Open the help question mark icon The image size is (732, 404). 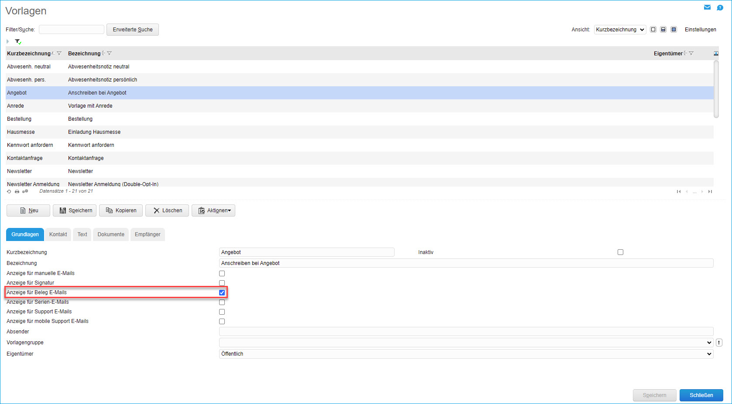point(720,7)
